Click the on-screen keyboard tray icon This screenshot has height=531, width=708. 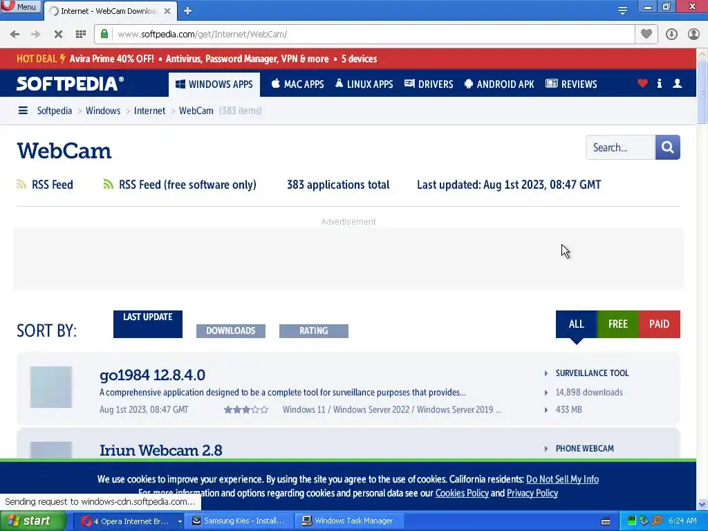coord(606,521)
